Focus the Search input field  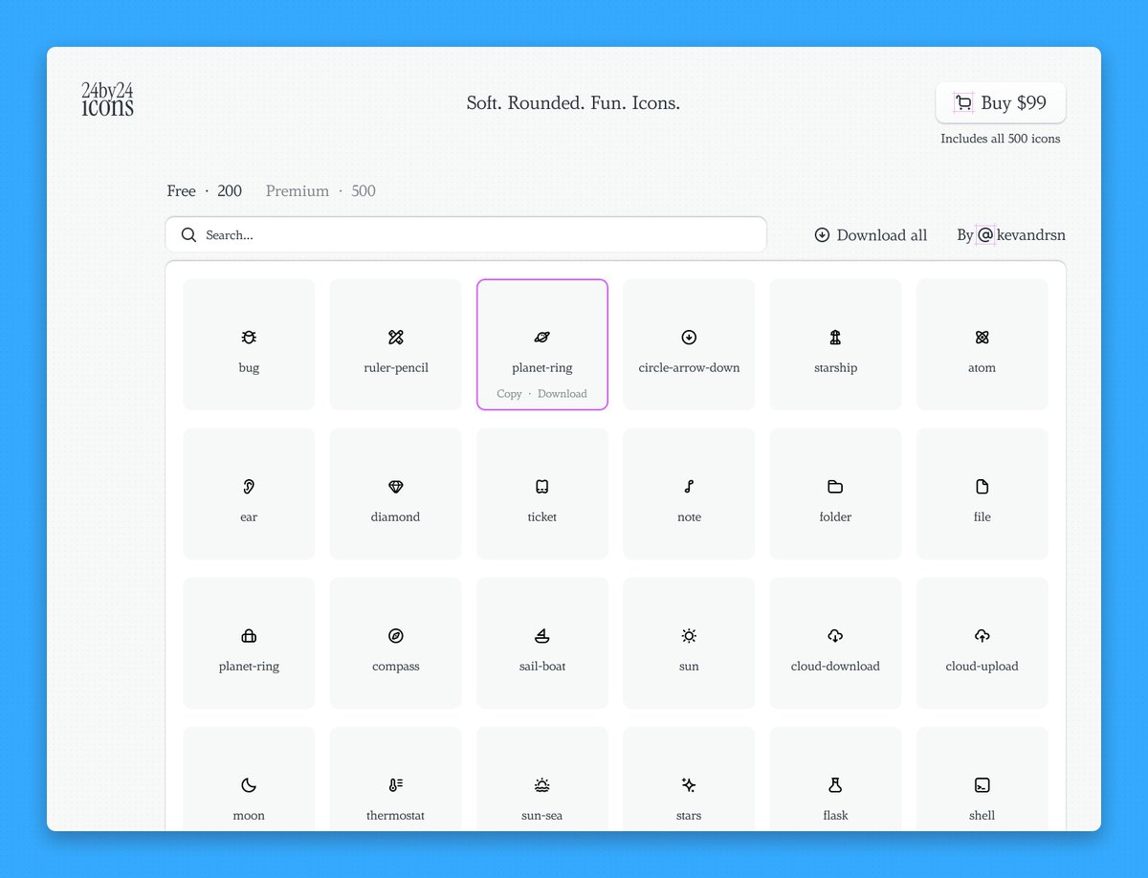coord(466,234)
